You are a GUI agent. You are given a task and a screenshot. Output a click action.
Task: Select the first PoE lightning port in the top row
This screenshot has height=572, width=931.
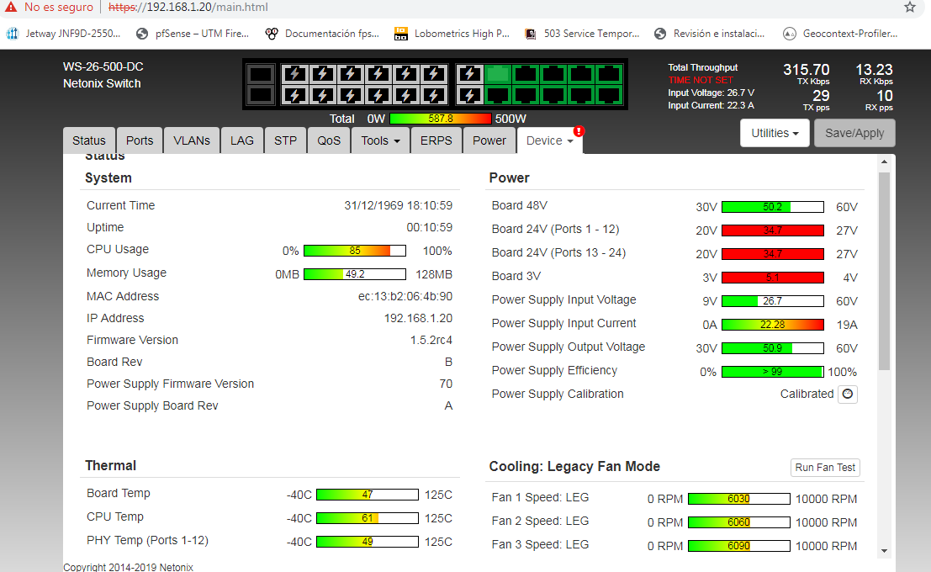point(294,74)
